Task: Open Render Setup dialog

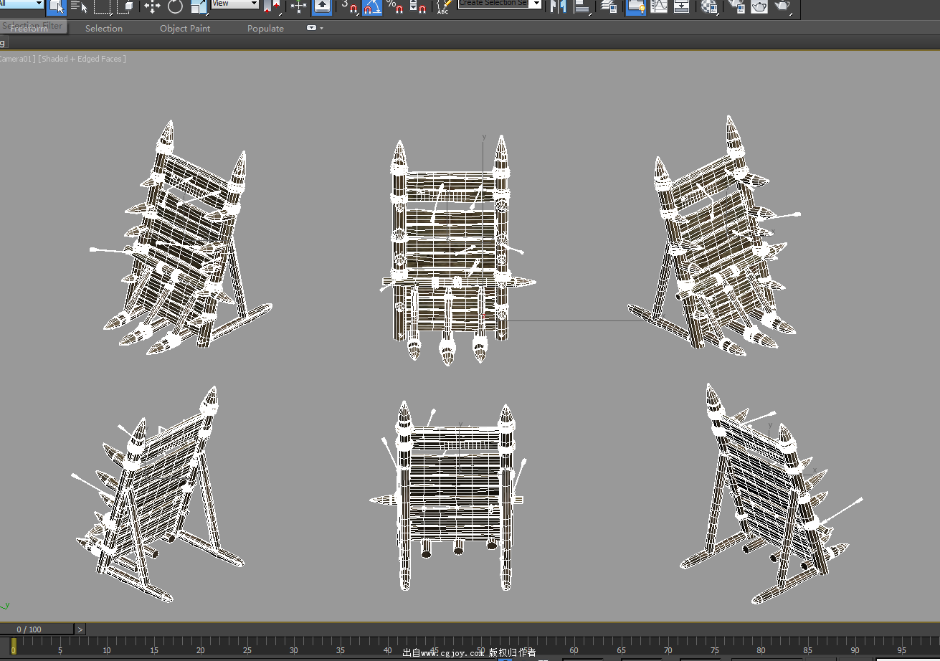Action: click(736, 7)
